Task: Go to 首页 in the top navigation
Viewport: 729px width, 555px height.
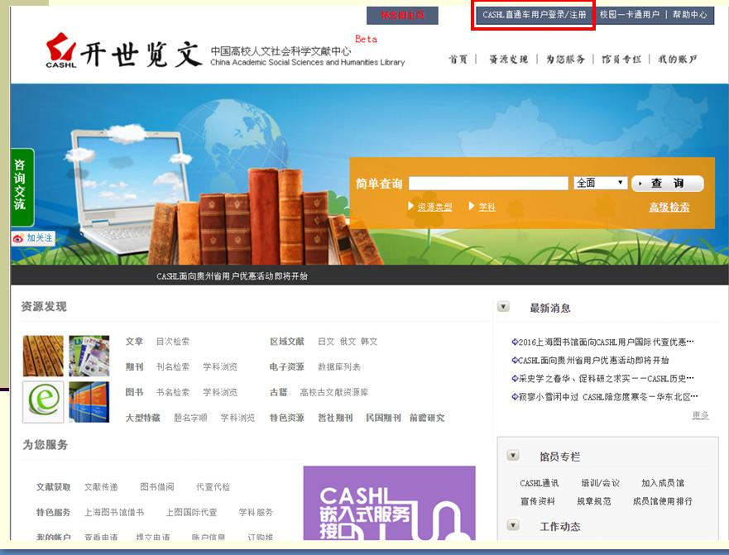Action: pos(458,60)
